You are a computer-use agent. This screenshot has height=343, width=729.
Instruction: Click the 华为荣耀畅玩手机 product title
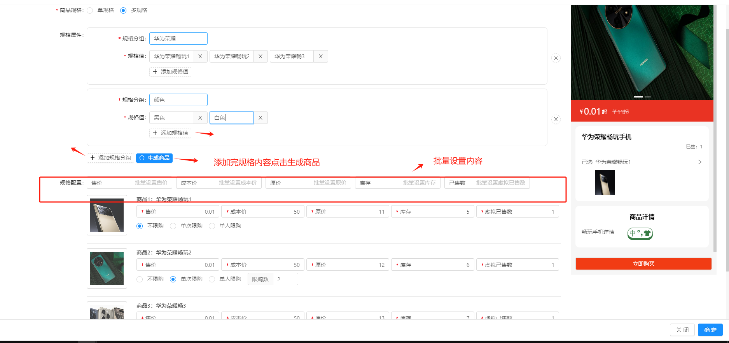[607, 137]
